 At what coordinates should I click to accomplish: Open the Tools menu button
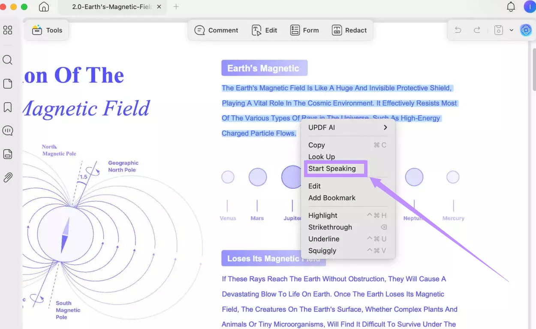47,30
